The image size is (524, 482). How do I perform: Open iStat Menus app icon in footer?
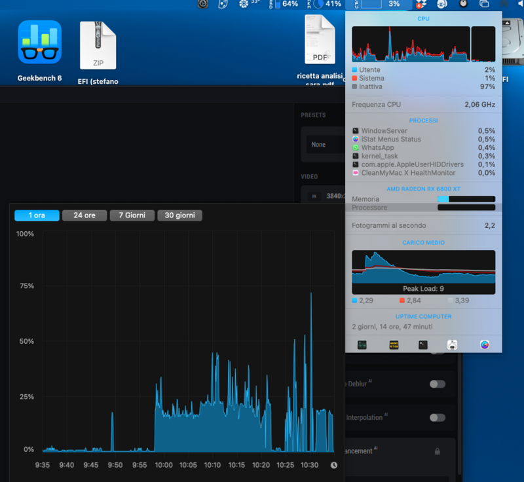click(x=485, y=344)
